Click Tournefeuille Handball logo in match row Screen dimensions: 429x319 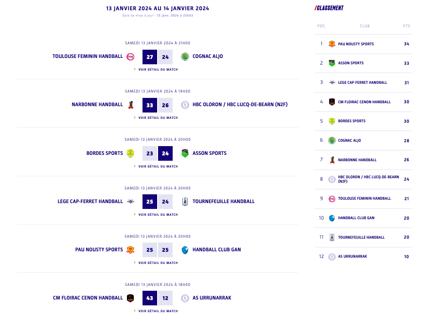[185, 201]
